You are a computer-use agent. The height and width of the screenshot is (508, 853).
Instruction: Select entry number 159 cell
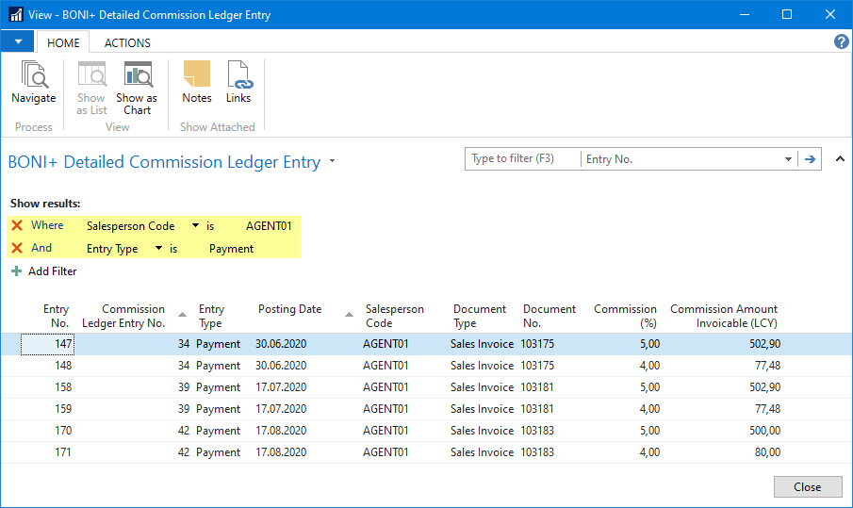[63, 409]
